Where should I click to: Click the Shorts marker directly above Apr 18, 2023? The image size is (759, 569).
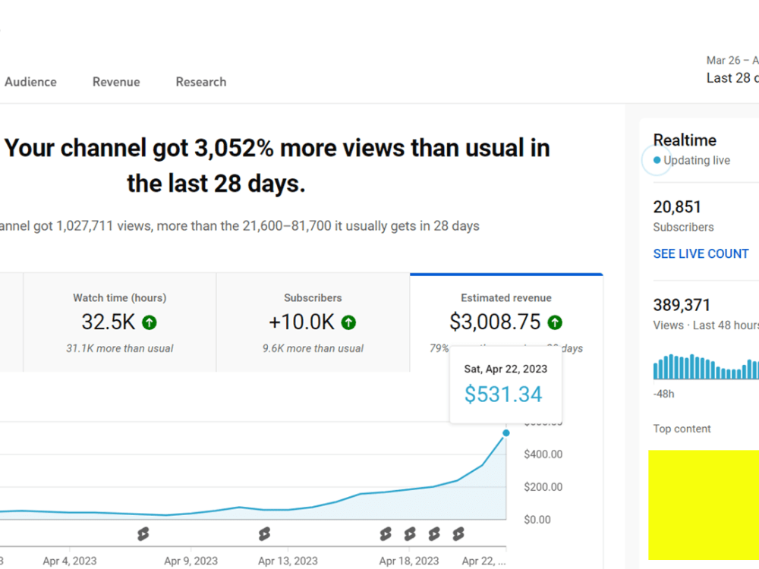coord(410,534)
